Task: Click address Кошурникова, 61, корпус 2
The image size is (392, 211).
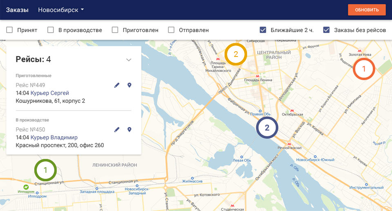Action: click(50, 101)
